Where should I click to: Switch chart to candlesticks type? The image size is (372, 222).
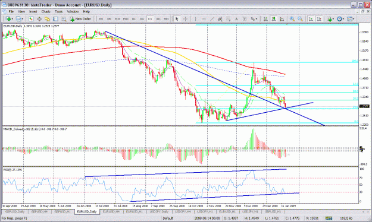pyautogui.click(x=274, y=19)
